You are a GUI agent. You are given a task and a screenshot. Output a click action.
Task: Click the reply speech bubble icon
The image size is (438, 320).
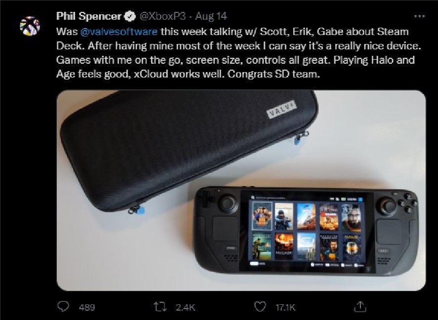(63, 307)
